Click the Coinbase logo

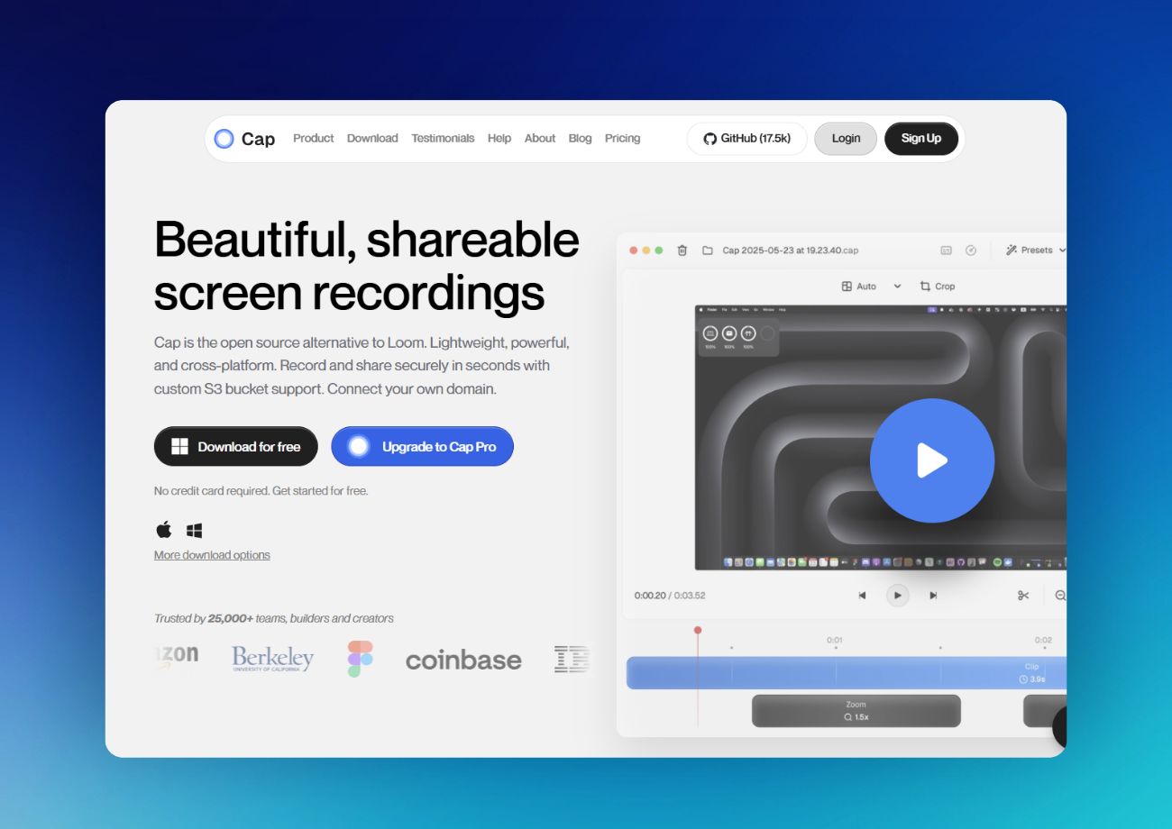463,660
